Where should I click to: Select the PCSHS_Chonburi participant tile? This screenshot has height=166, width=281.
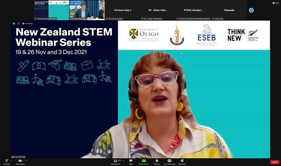tap(194, 10)
